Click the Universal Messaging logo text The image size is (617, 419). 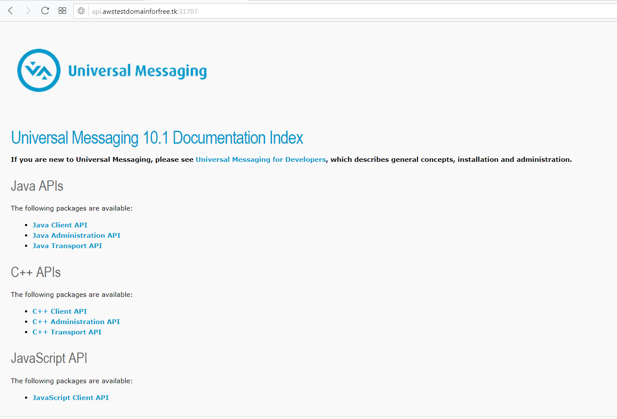pos(137,71)
